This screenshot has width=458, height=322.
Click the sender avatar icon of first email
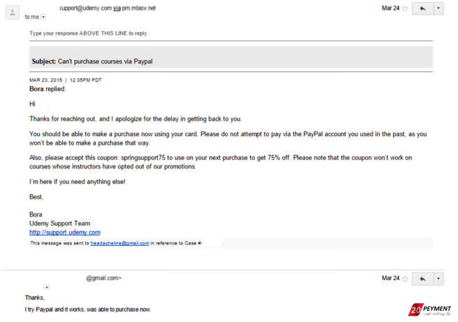click(12, 13)
